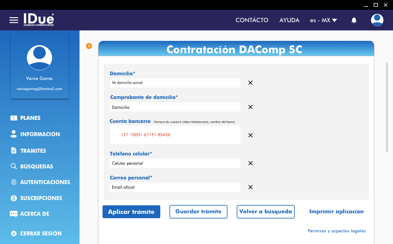Open the user profile avatar in header
393x244 pixels.
click(377, 20)
